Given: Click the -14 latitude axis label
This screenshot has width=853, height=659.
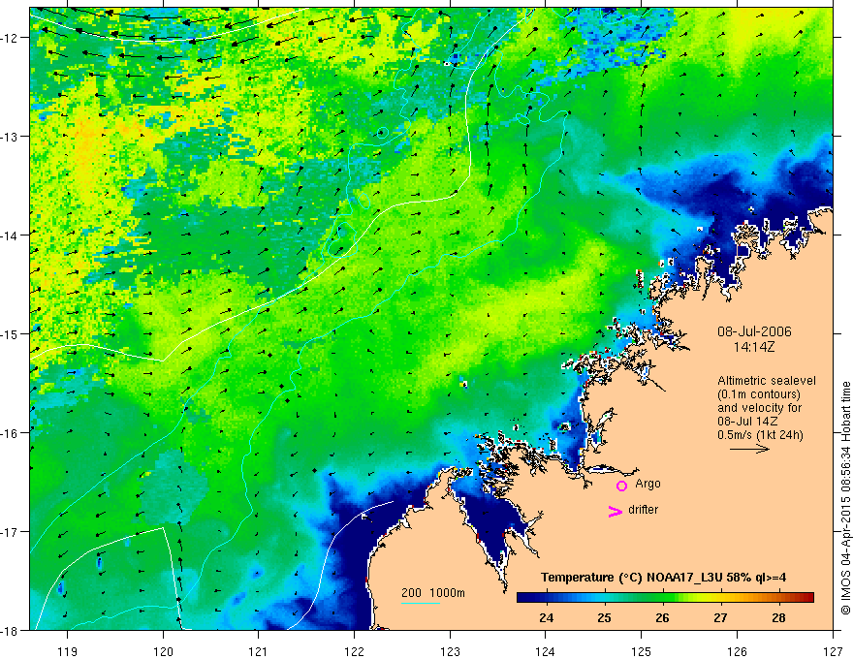Looking at the screenshot, I should point(11,235).
